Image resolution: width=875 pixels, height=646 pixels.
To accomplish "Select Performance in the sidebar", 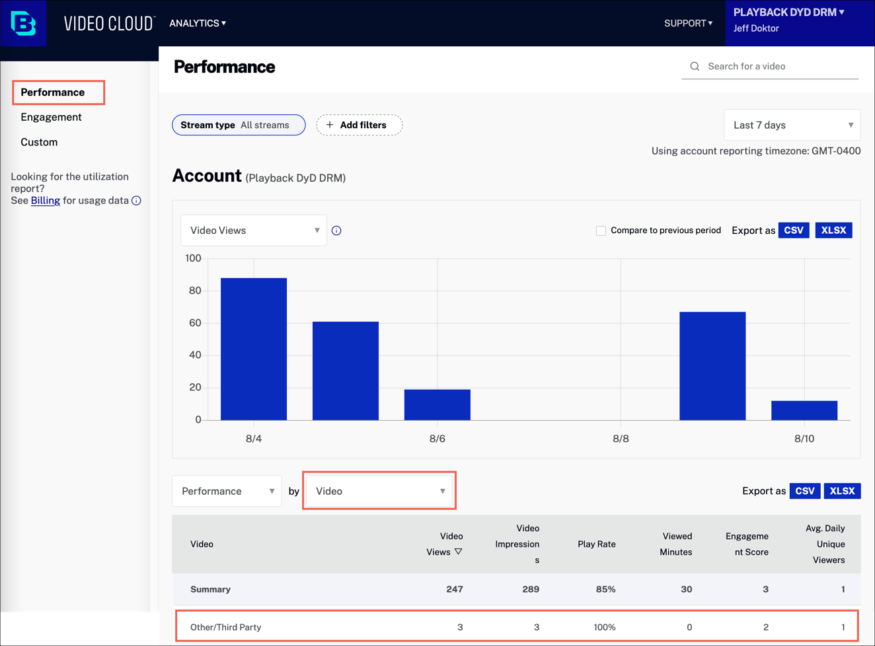I will point(53,92).
